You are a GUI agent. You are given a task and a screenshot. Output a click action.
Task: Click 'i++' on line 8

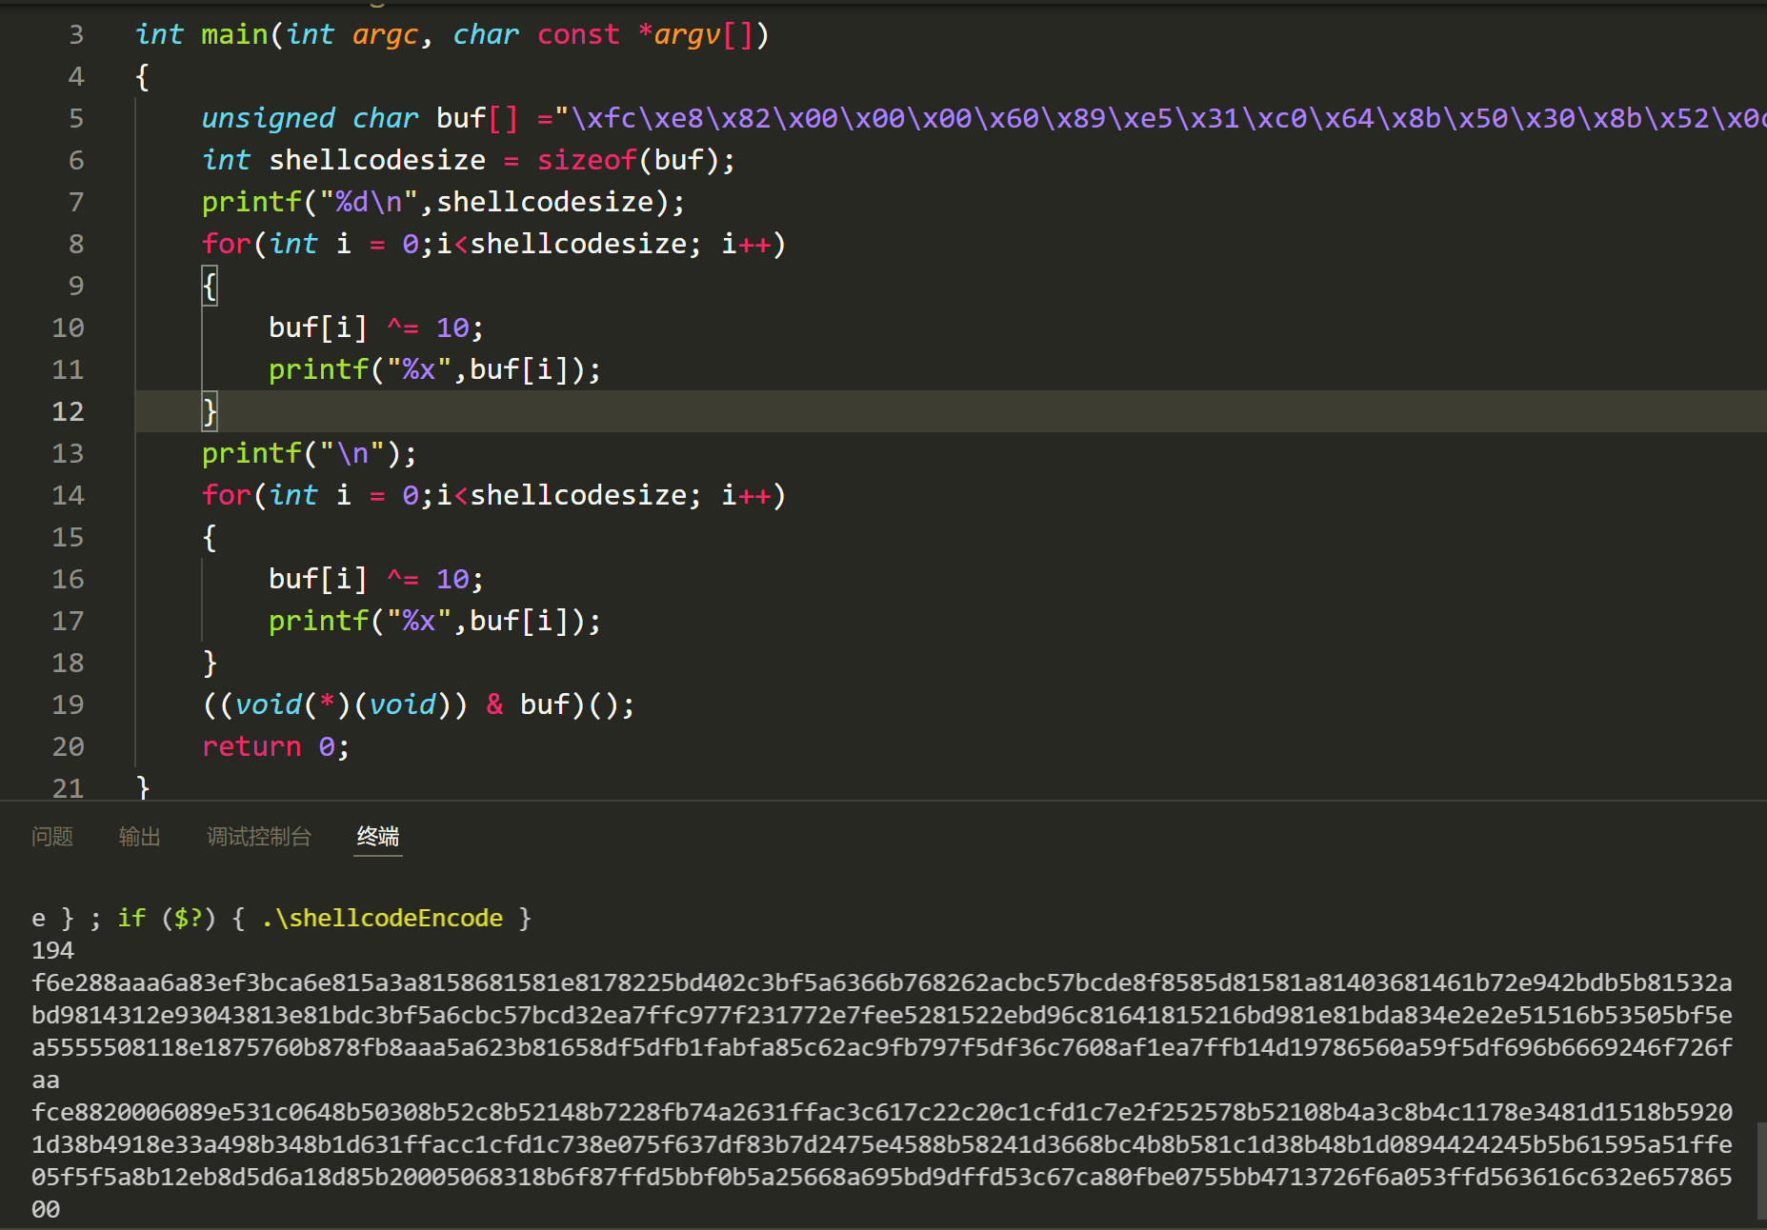coord(746,245)
